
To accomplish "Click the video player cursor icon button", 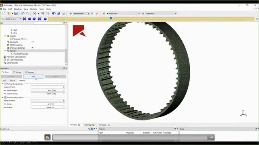I will click(47, 137).
